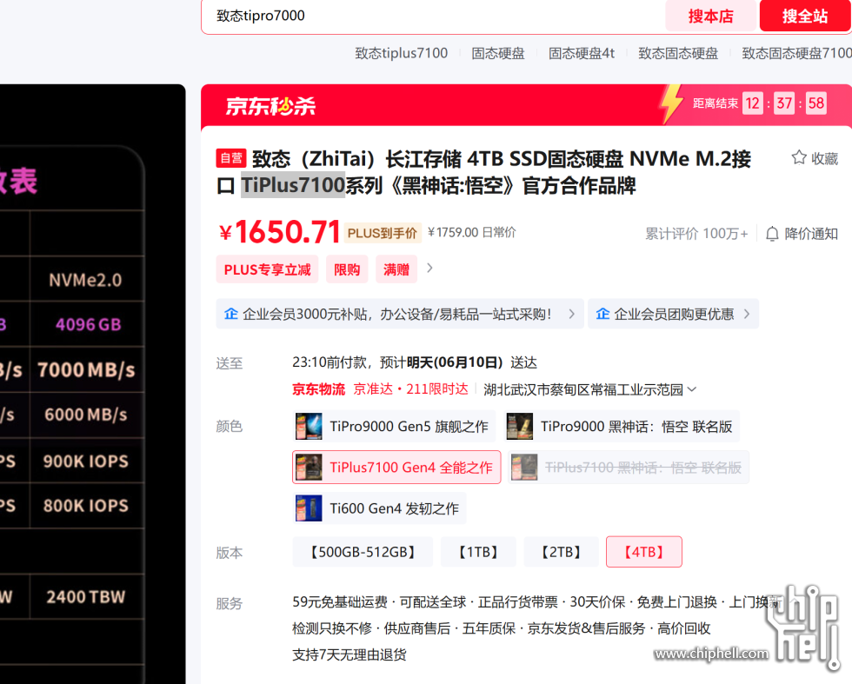Choose the 【4TB】 version
852x684 pixels.
(x=644, y=552)
